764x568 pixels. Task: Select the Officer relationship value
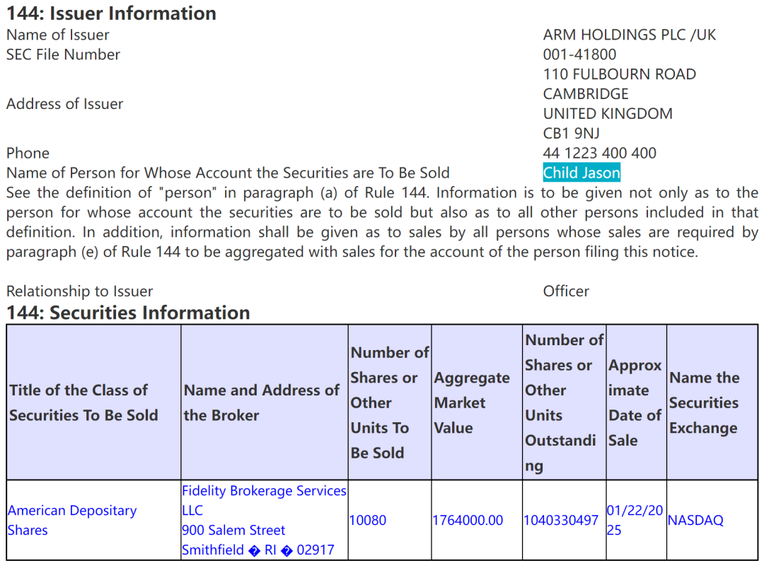(566, 291)
